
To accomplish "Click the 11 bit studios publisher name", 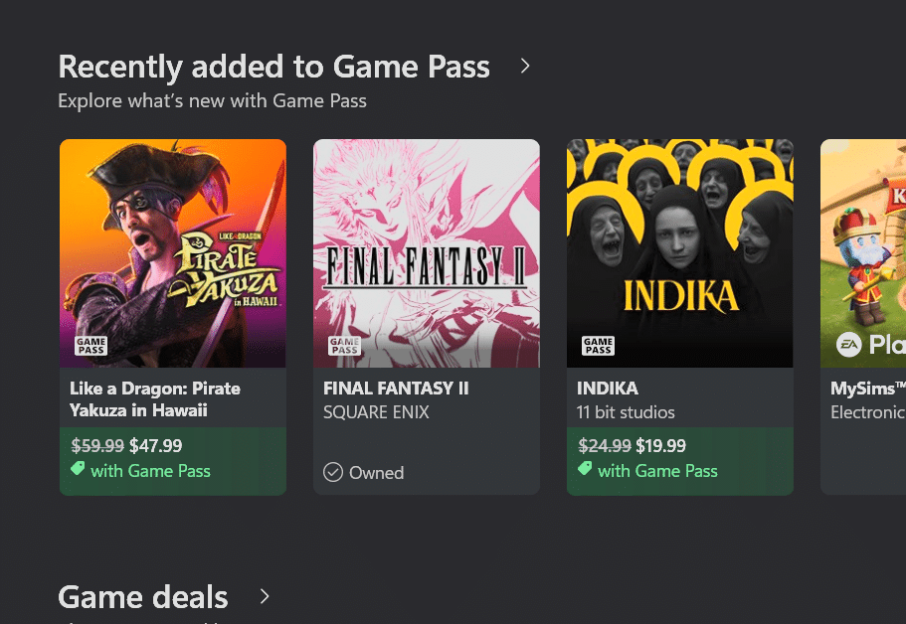I will 626,411.
